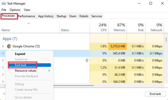Viewport: 168px width, 100px height.
Task: Click the 1.2% CPU cell
Action: pyautogui.click(x=99, y=68)
